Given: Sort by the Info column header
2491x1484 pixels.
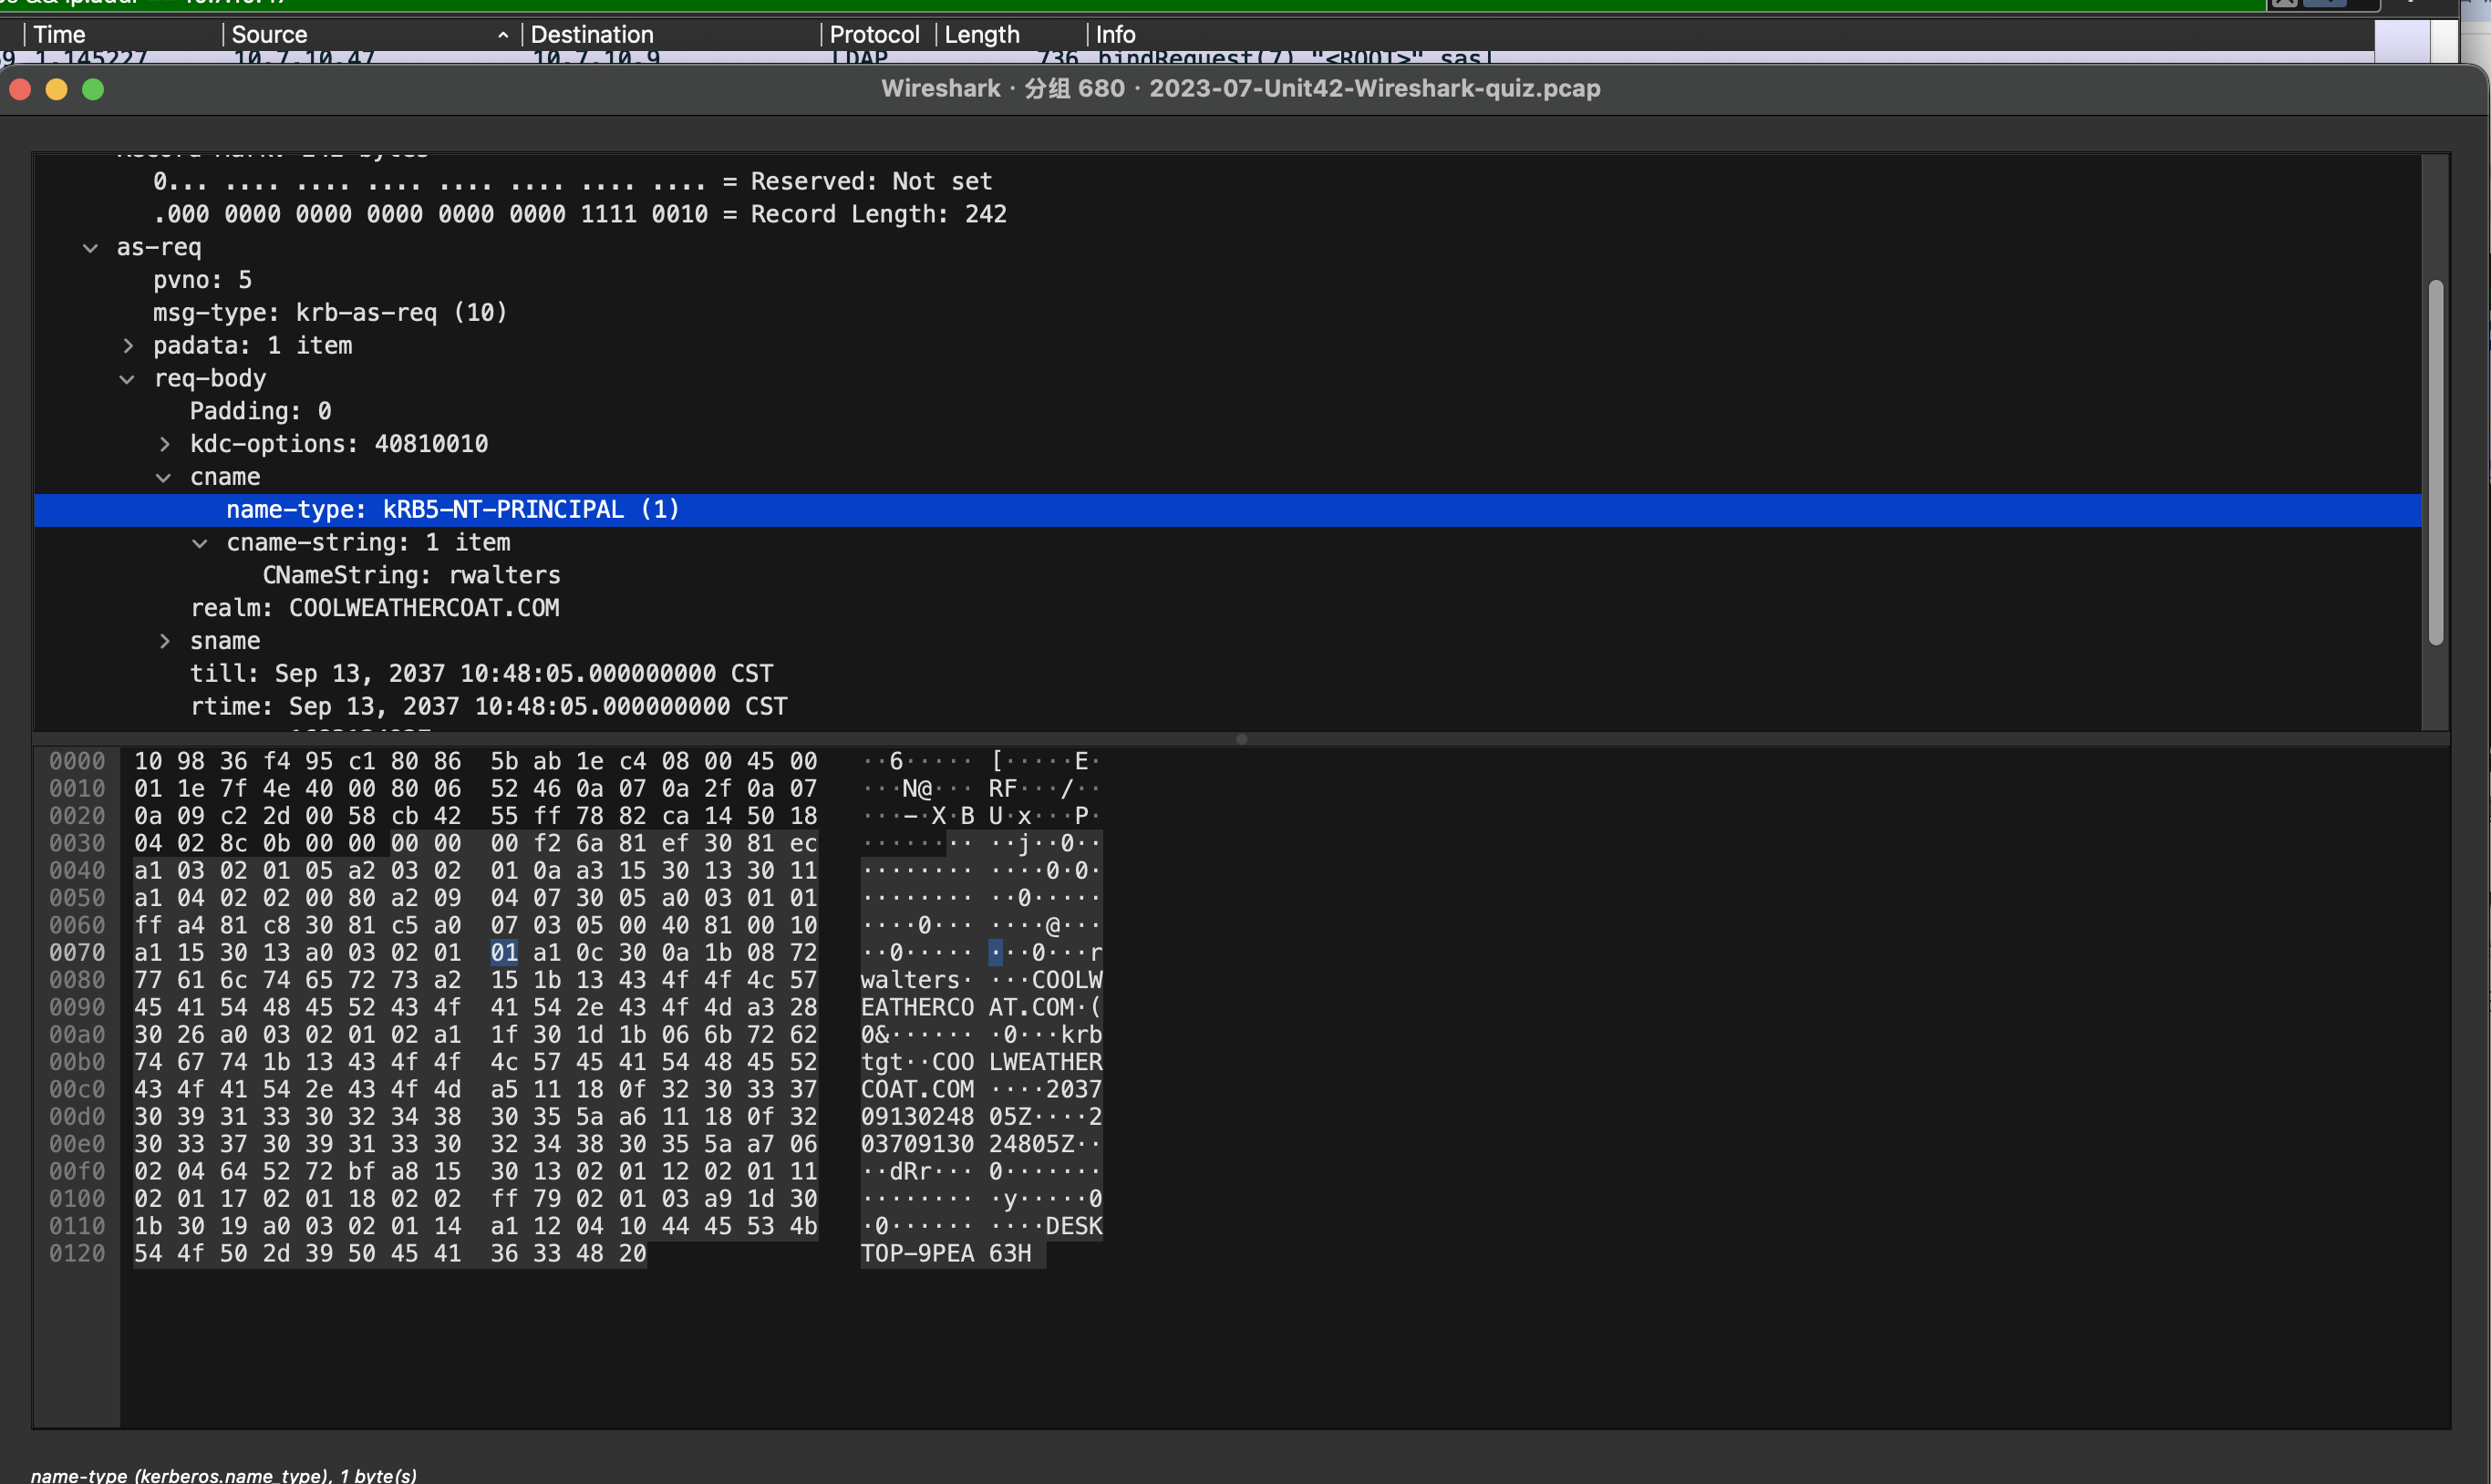Looking at the screenshot, I should coord(1115,35).
